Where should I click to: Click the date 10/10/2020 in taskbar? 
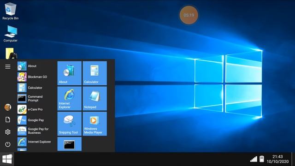click(277, 161)
